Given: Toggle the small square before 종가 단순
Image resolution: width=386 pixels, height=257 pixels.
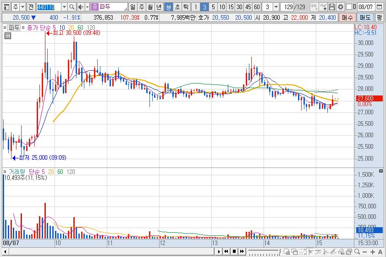Looking at the screenshot, I should [23, 28].
